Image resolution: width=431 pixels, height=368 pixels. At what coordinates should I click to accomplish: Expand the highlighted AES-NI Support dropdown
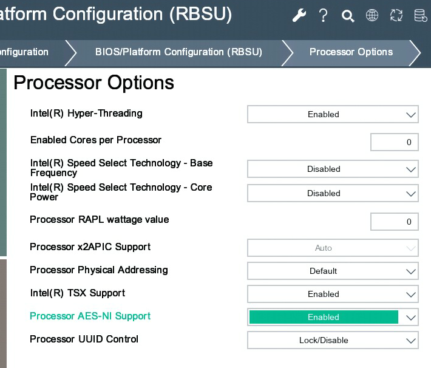click(333, 317)
